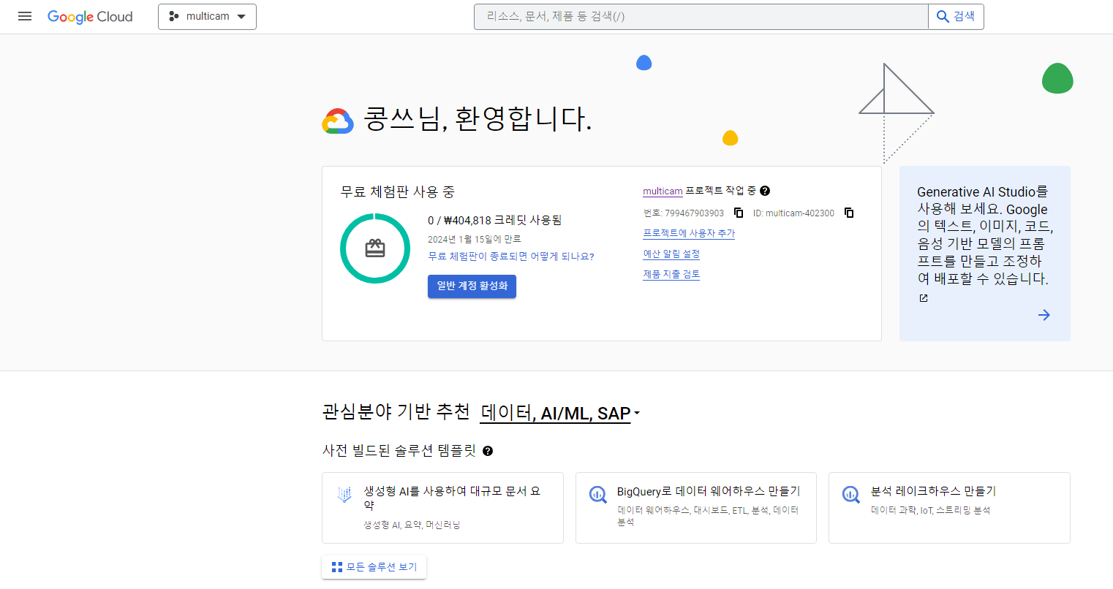
Task: Click the Google Cloud logo
Action: [x=90, y=17]
